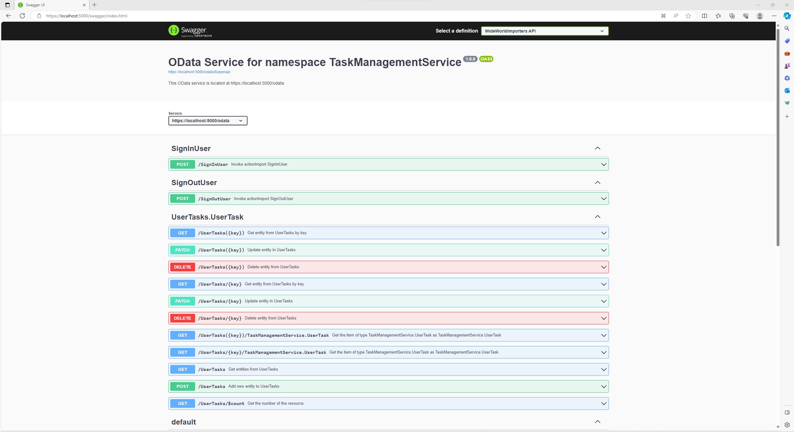Click GET /UserTasks/{key} method badge
Viewport: 794px width, 432px height.
click(x=182, y=284)
